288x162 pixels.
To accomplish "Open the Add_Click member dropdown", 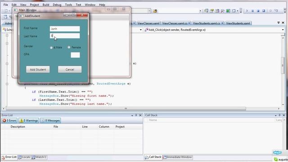I will pyautogui.click(x=283, y=30).
